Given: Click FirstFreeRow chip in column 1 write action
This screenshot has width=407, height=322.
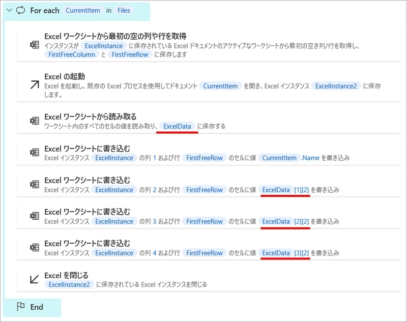Looking at the screenshot, I should pyautogui.click(x=205, y=158).
